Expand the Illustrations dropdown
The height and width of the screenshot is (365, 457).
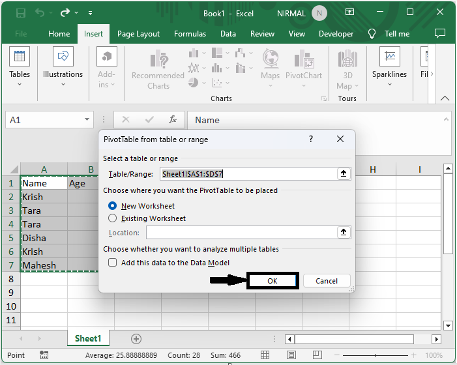[x=63, y=83]
